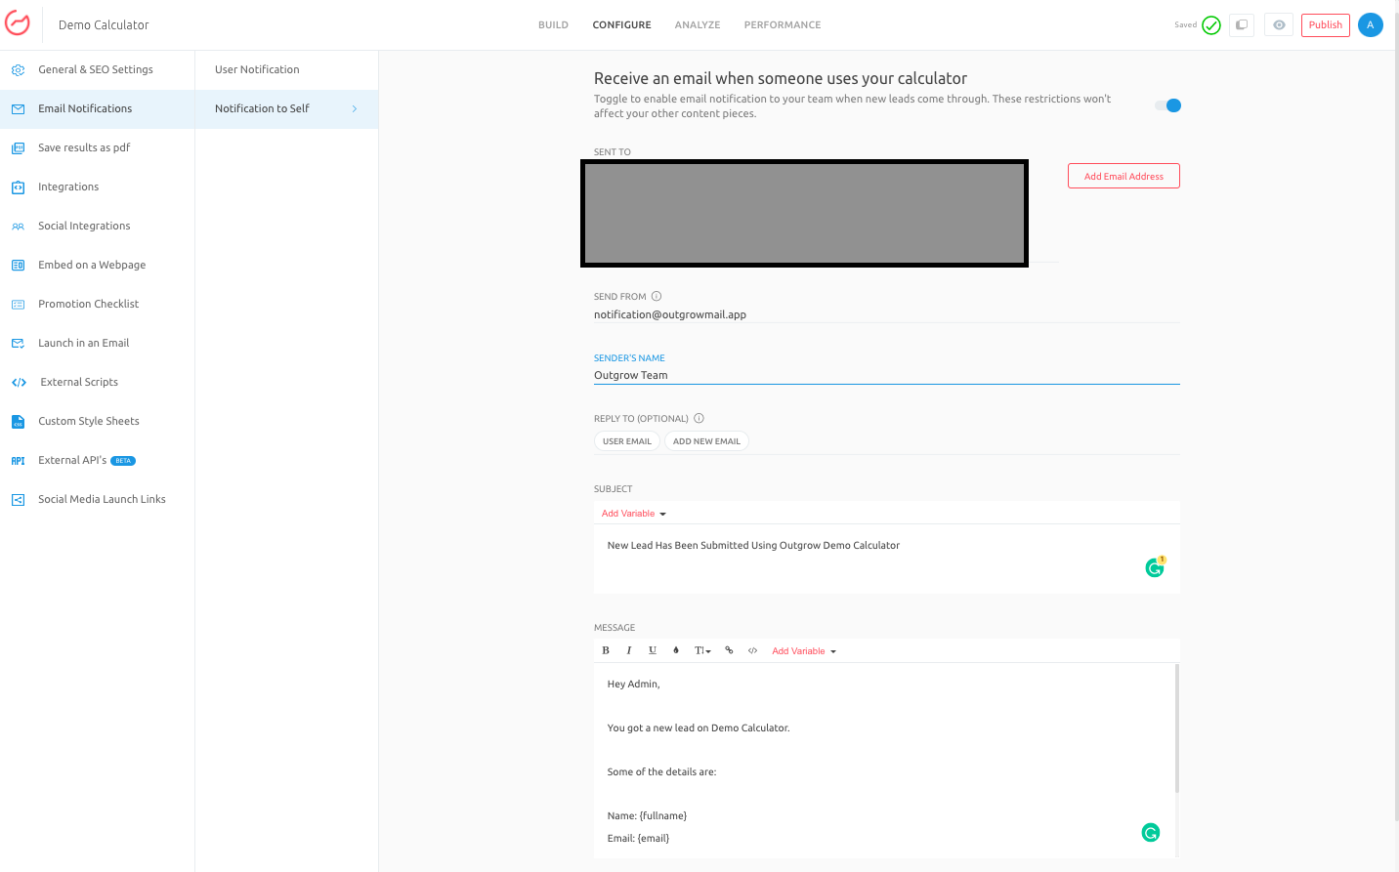The image size is (1399, 872).
Task: Open preview with the eye icon
Action: pyautogui.click(x=1279, y=25)
